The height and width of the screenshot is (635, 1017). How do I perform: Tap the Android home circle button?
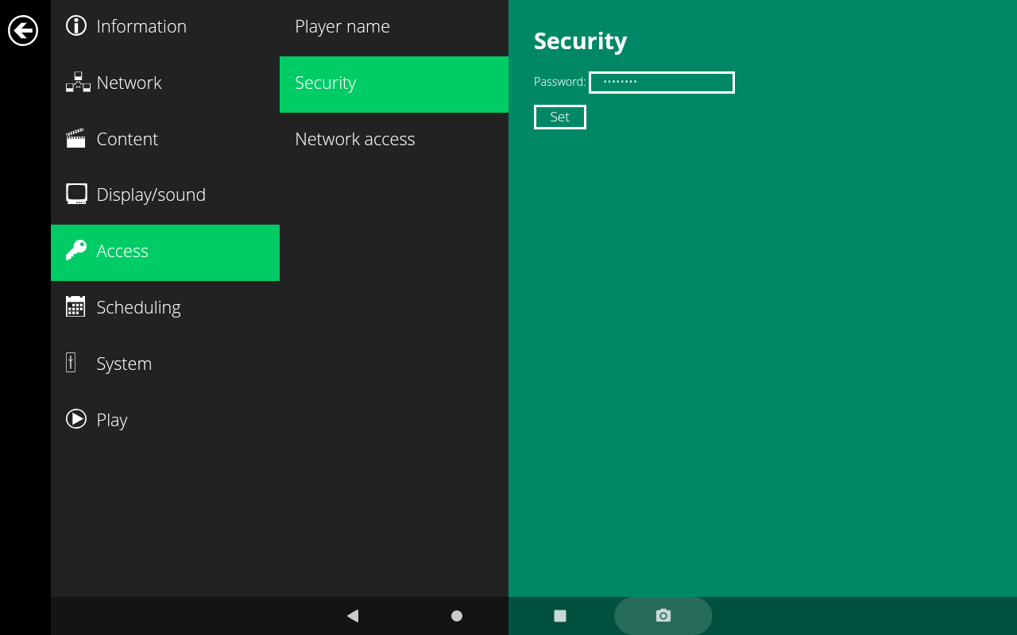457,616
